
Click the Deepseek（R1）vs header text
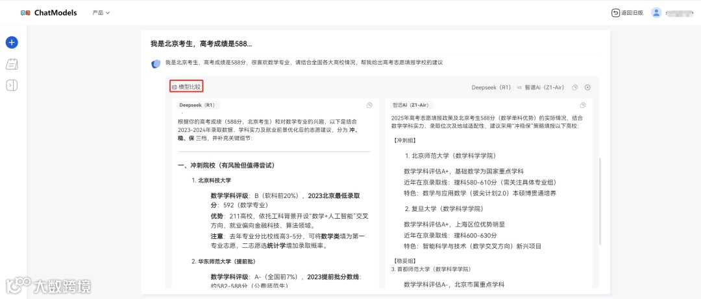click(x=497, y=88)
